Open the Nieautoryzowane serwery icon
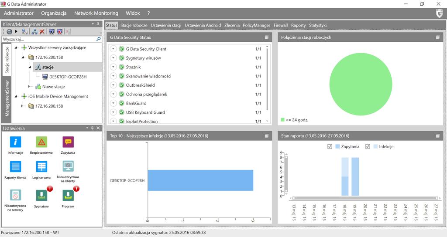447x237 pixels. coord(15,195)
